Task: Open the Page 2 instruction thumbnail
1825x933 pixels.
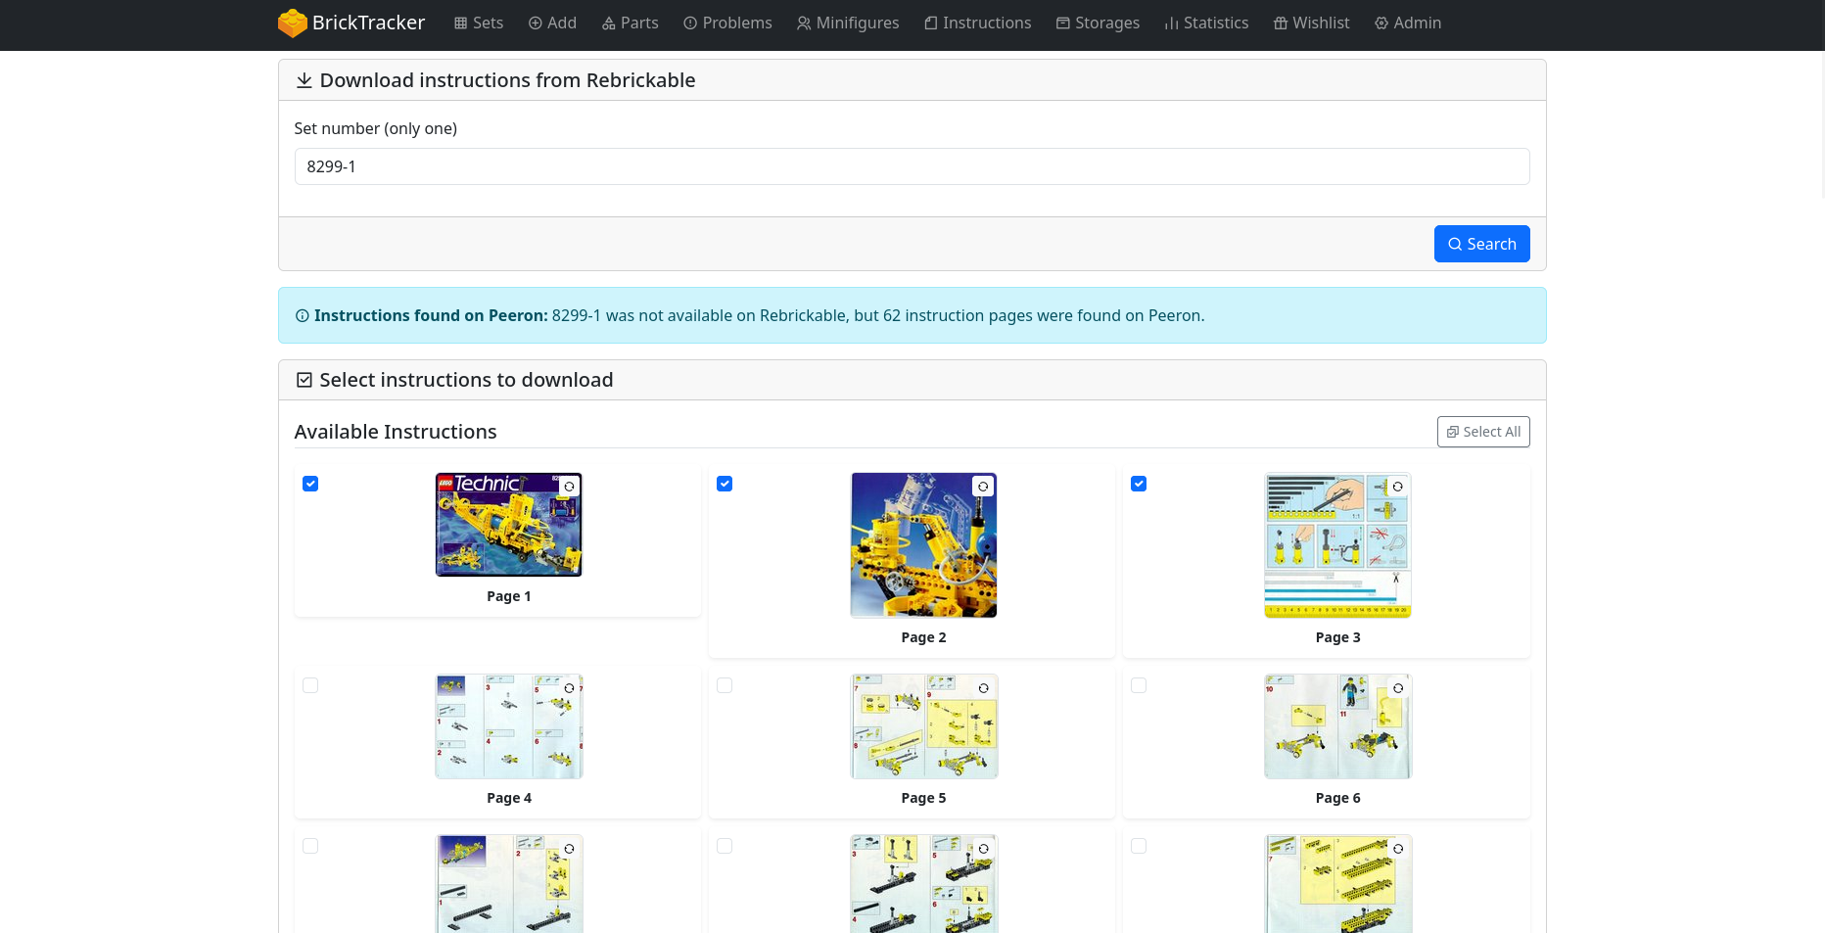Action: coord(923,545)
